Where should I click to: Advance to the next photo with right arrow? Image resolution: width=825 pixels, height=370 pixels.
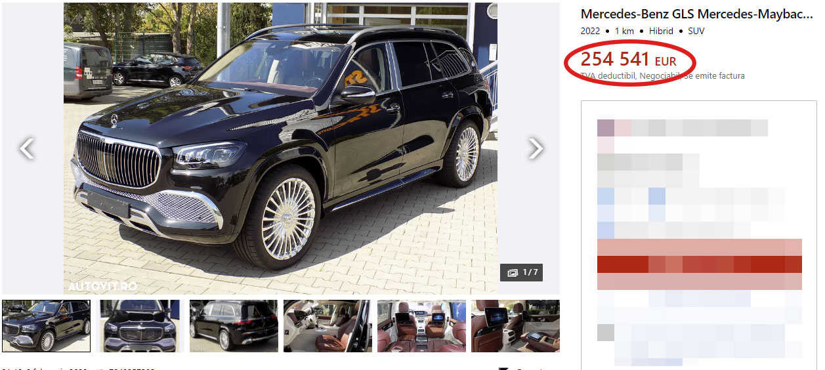pos(536,148)
